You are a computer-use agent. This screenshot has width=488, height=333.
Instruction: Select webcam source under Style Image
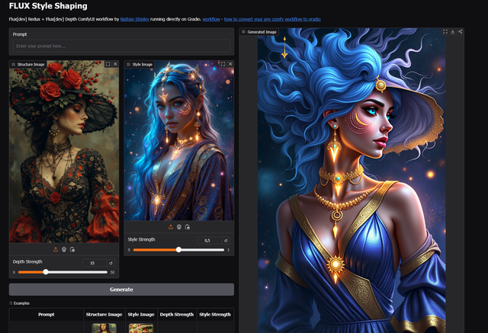point(179,227)
